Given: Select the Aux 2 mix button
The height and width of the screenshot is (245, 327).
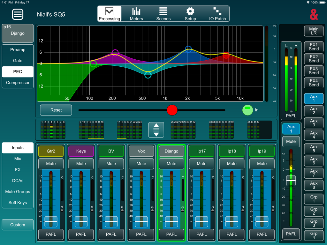Looking at the screenshot, I should tap(314, 111).
